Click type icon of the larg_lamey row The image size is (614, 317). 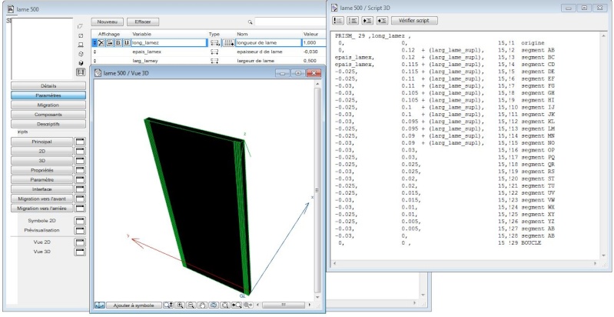point(214,61)
